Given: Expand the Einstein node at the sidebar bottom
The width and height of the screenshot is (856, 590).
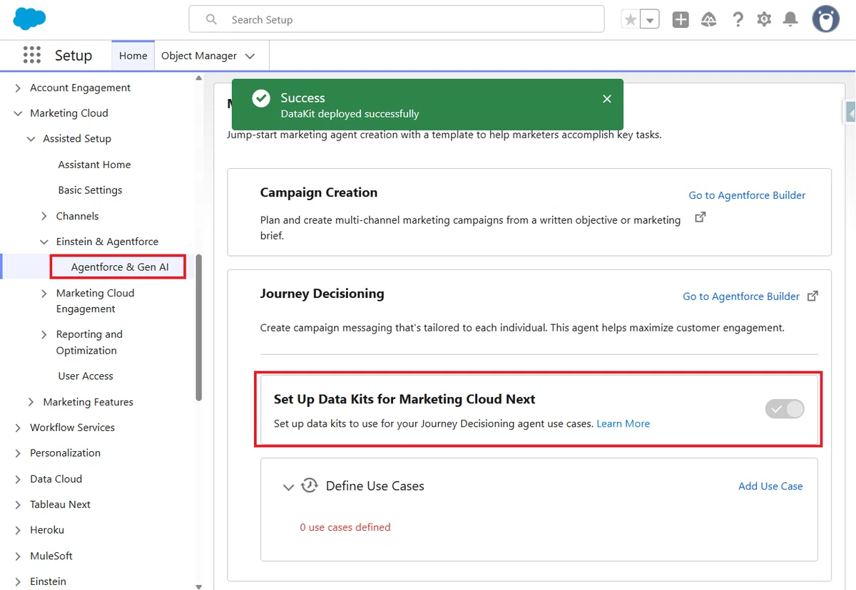Looking at the screenshot, I should coord(19,581).
